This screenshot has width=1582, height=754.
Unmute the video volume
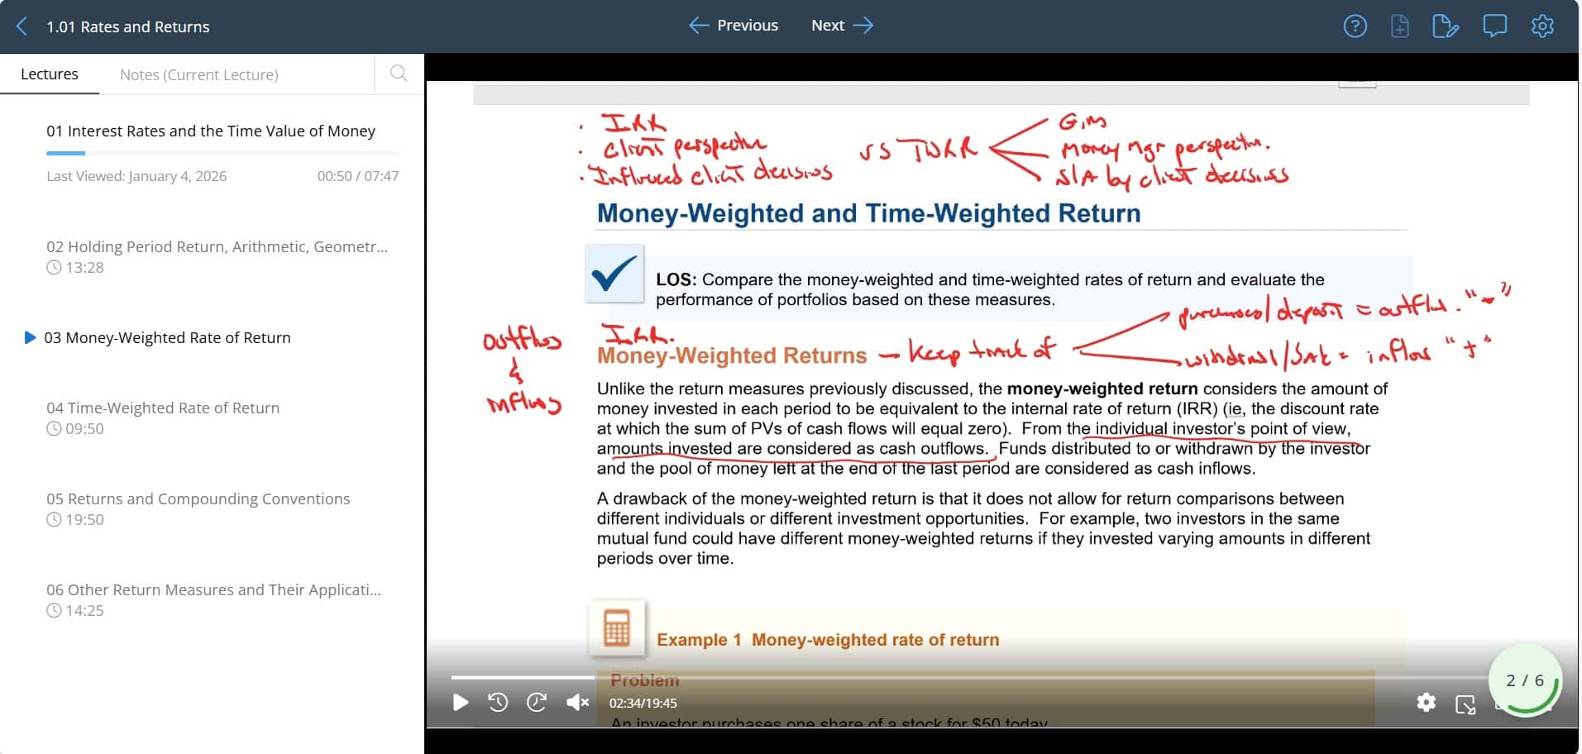(577, 703)
